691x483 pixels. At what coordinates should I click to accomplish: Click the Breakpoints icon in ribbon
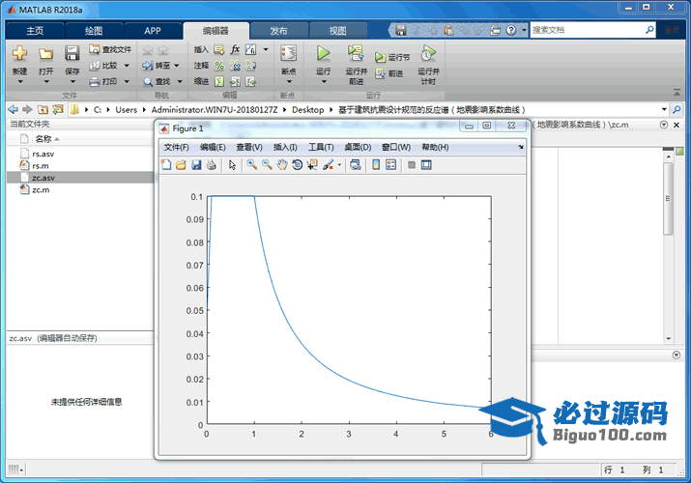tap(288, 54)
